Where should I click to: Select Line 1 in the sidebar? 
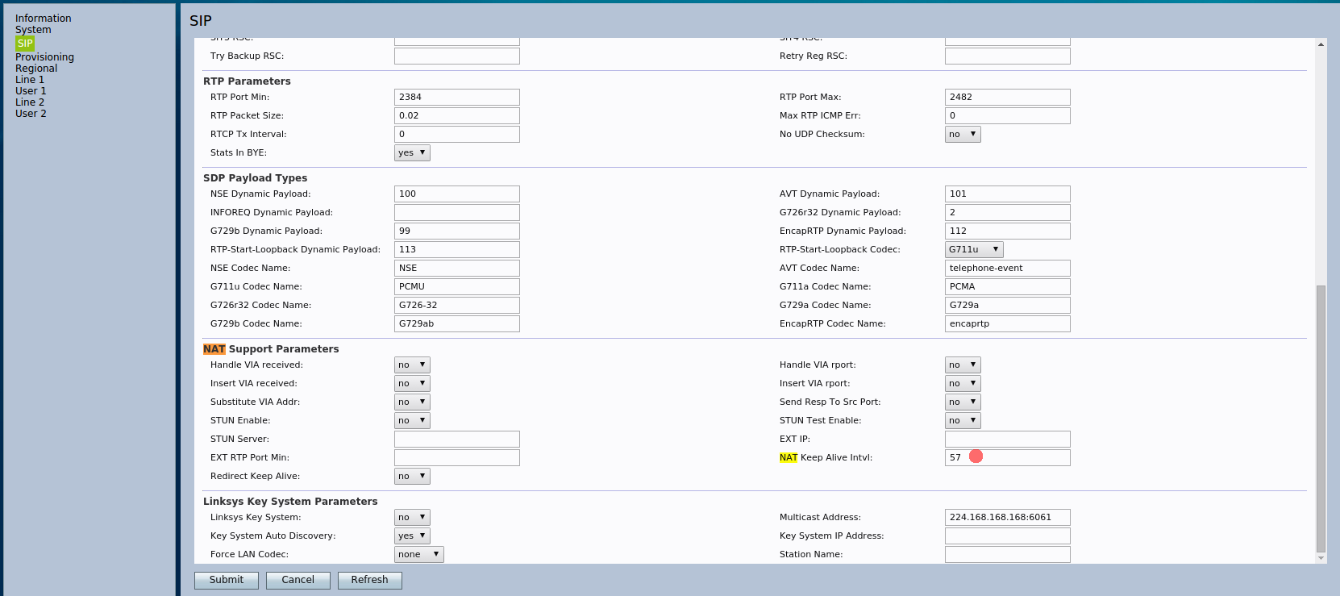coord(30,80)
